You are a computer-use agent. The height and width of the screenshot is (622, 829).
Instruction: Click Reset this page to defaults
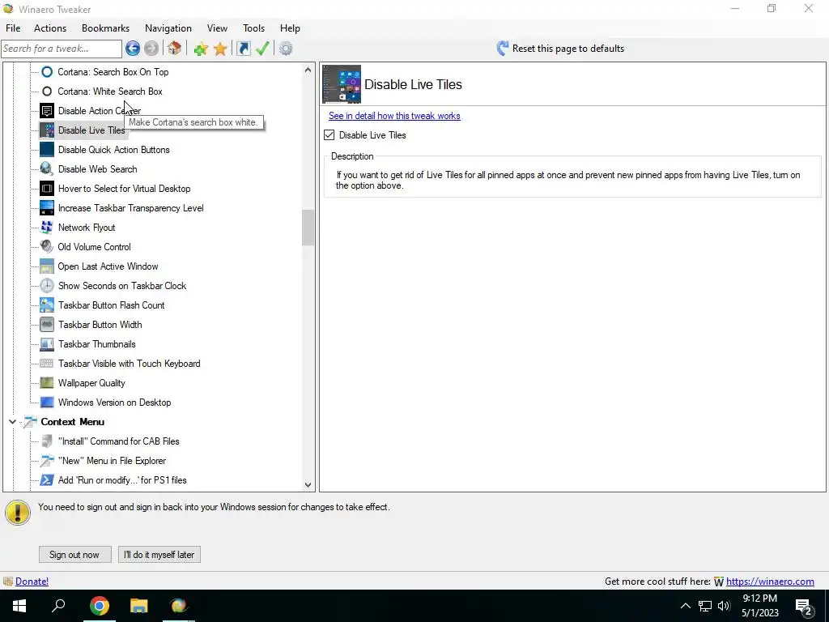pos(560,49)
